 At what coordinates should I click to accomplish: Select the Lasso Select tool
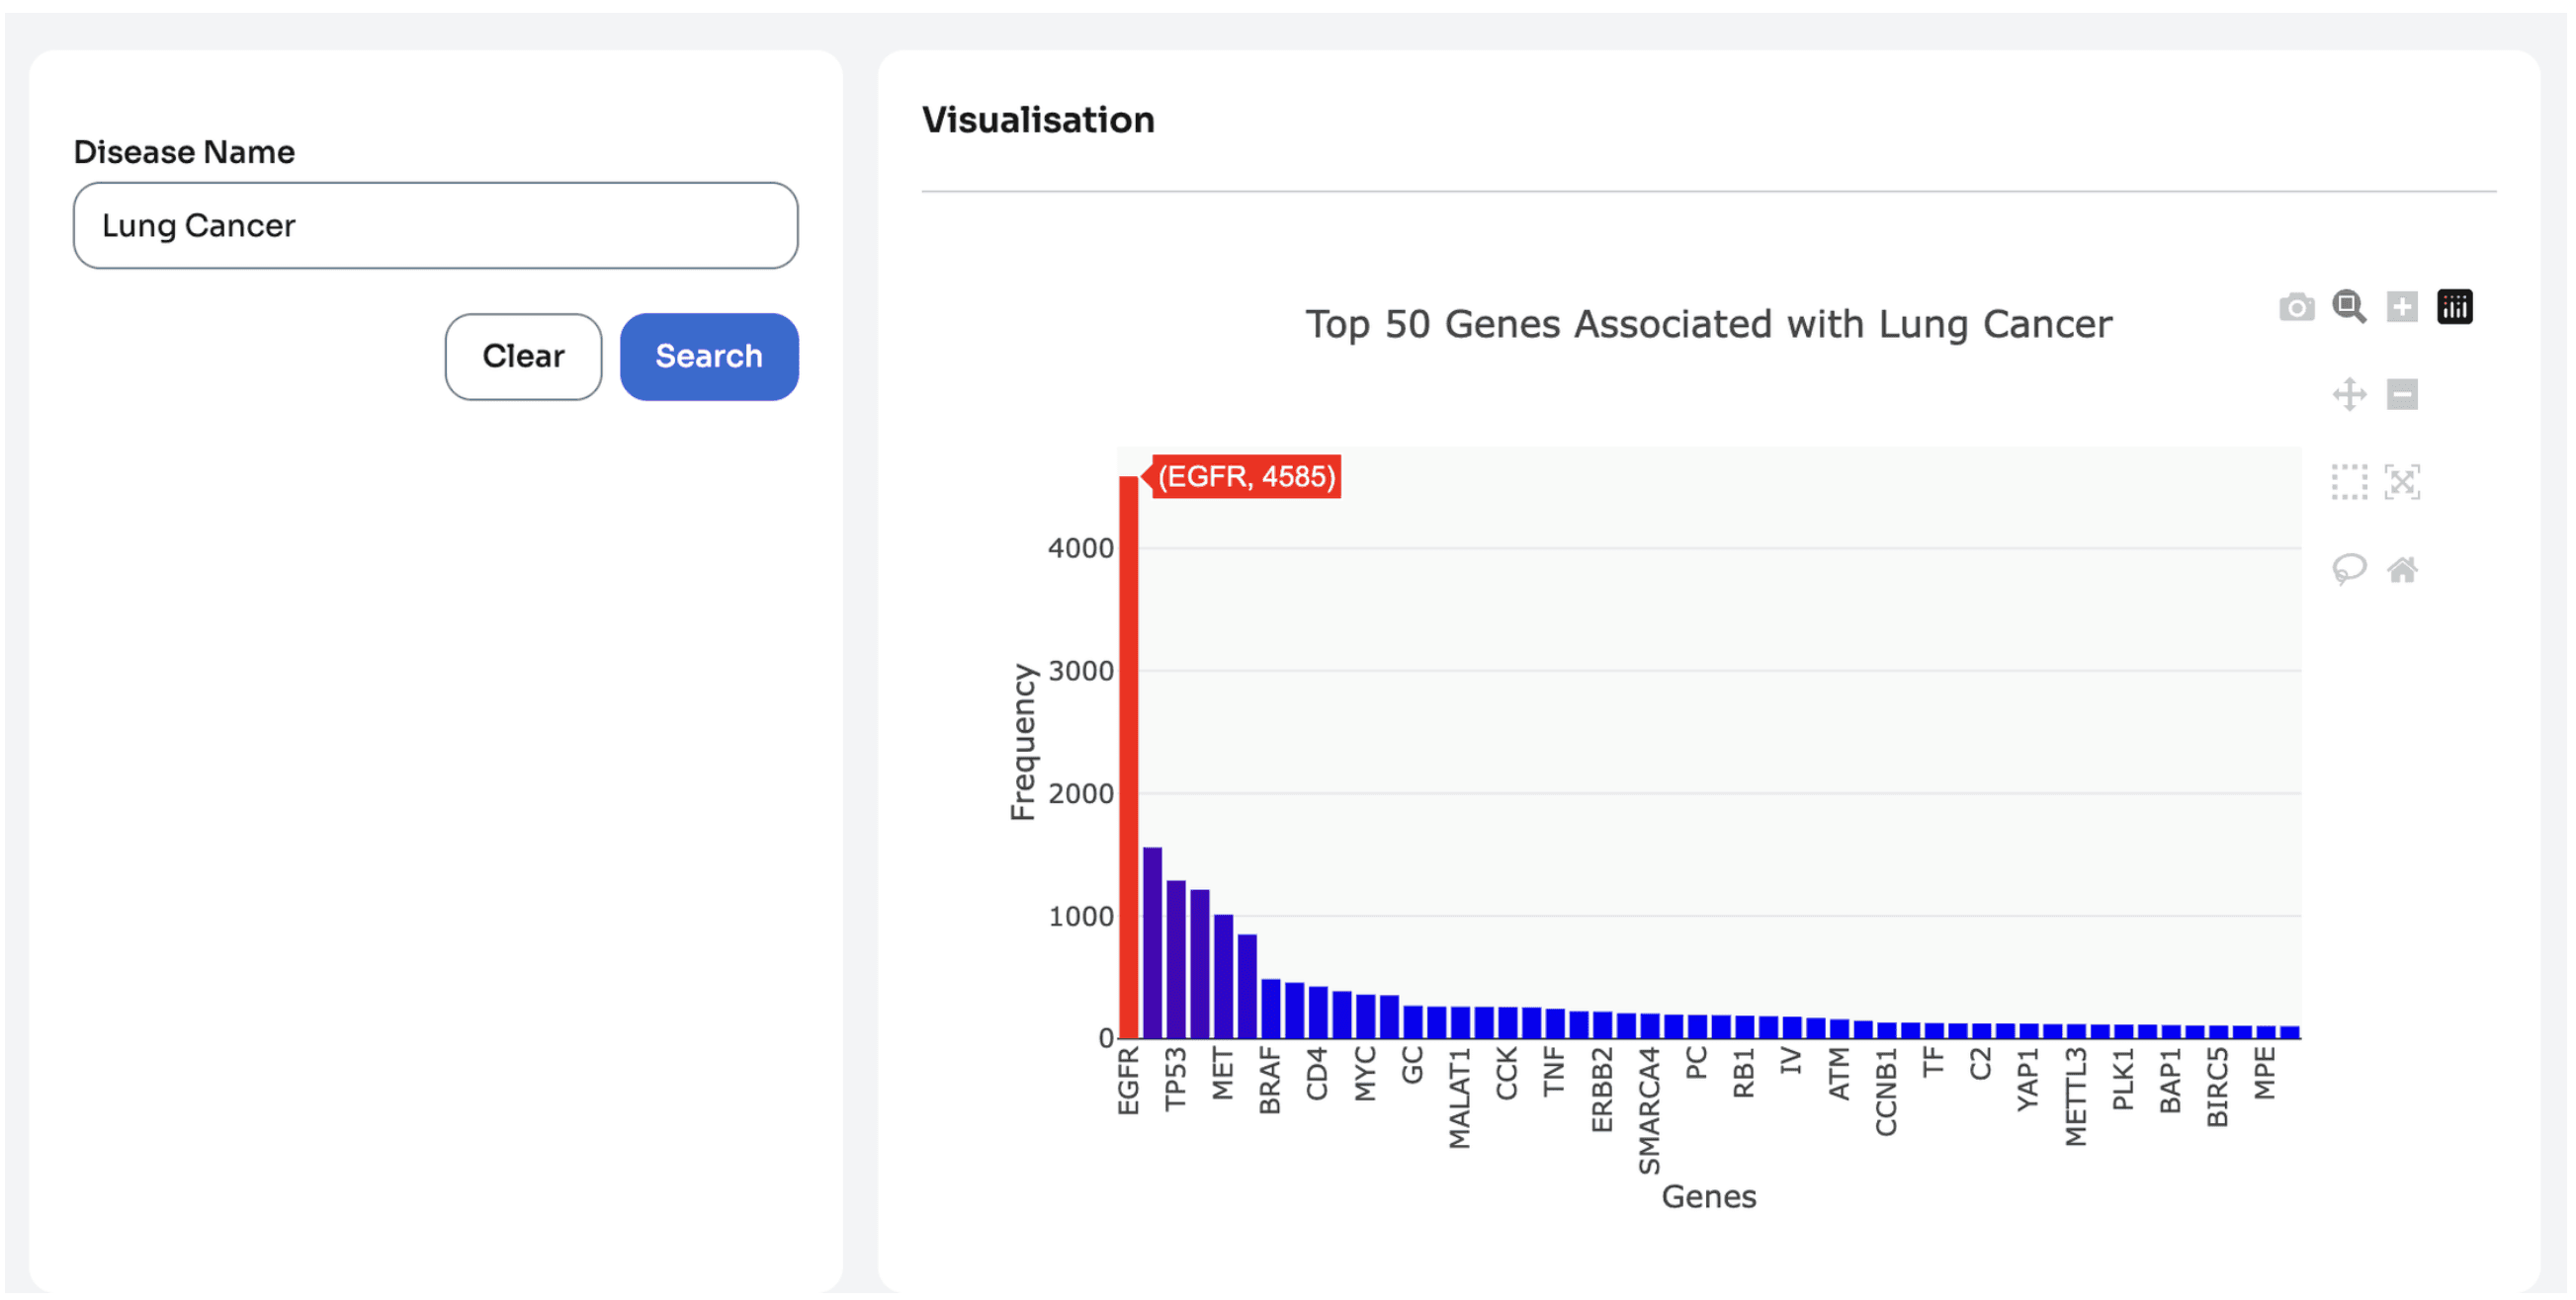click(2349, 570)
